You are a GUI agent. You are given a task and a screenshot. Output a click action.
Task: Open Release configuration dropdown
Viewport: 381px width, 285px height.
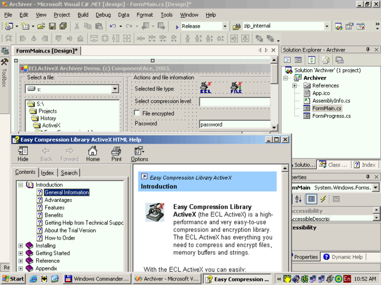[x=225, y=26]
